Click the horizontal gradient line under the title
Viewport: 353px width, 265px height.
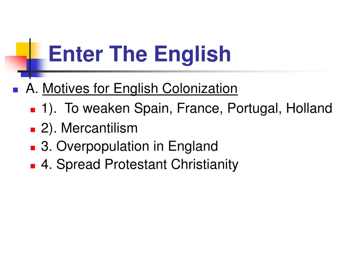click(x=180, y=71)
